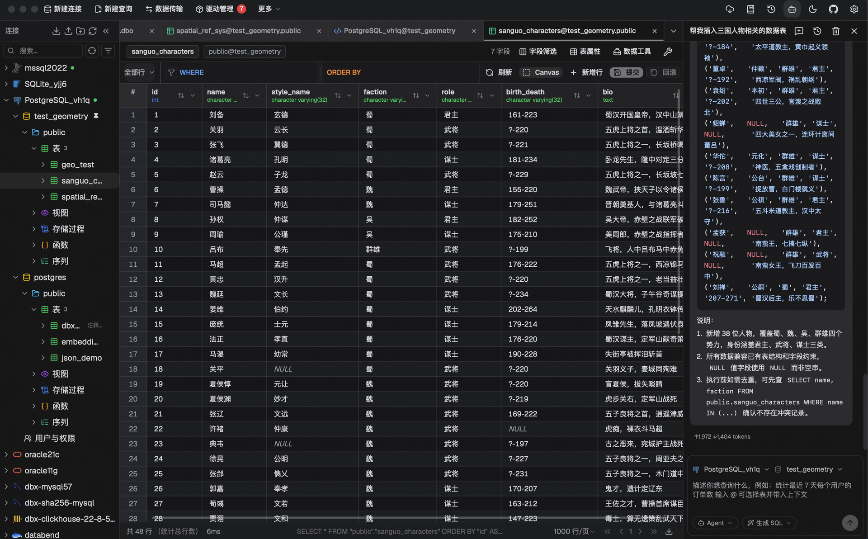Sort by the name column
Viewport: 868px width, 539px height.
pos(245,95)
